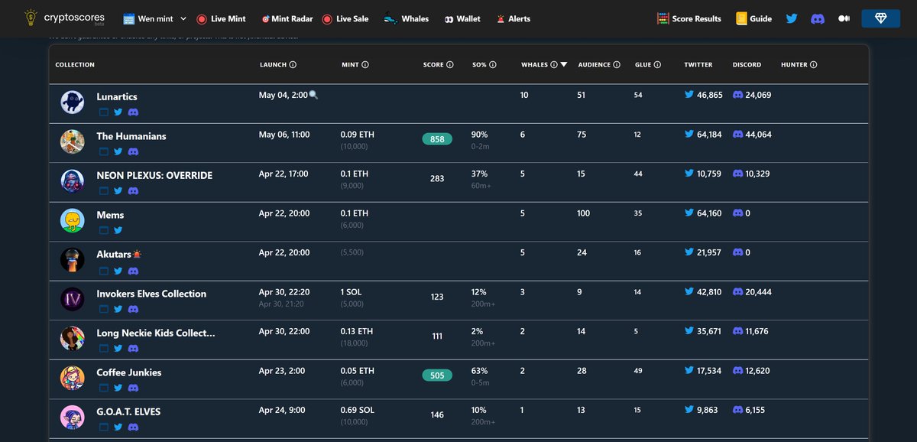Open NEON PLEXUS website icon
Viewport: 917px width, 442px height.
click(104, 190)
